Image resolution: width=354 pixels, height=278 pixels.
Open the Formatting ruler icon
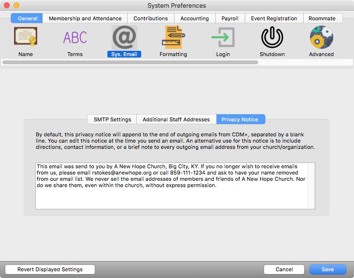(x=173, y=37)
